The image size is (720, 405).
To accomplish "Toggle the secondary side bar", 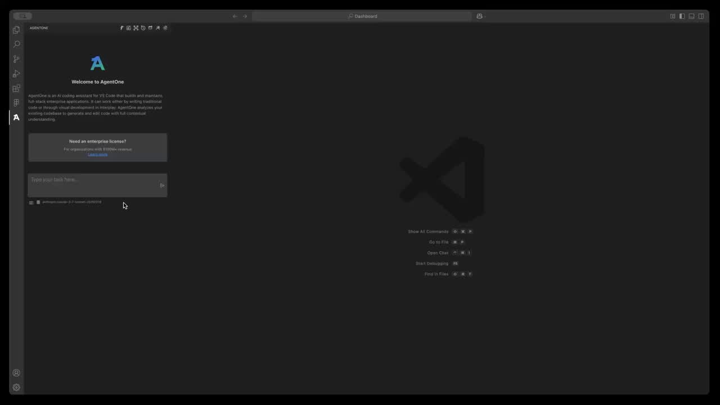I will tap(701, 16).
